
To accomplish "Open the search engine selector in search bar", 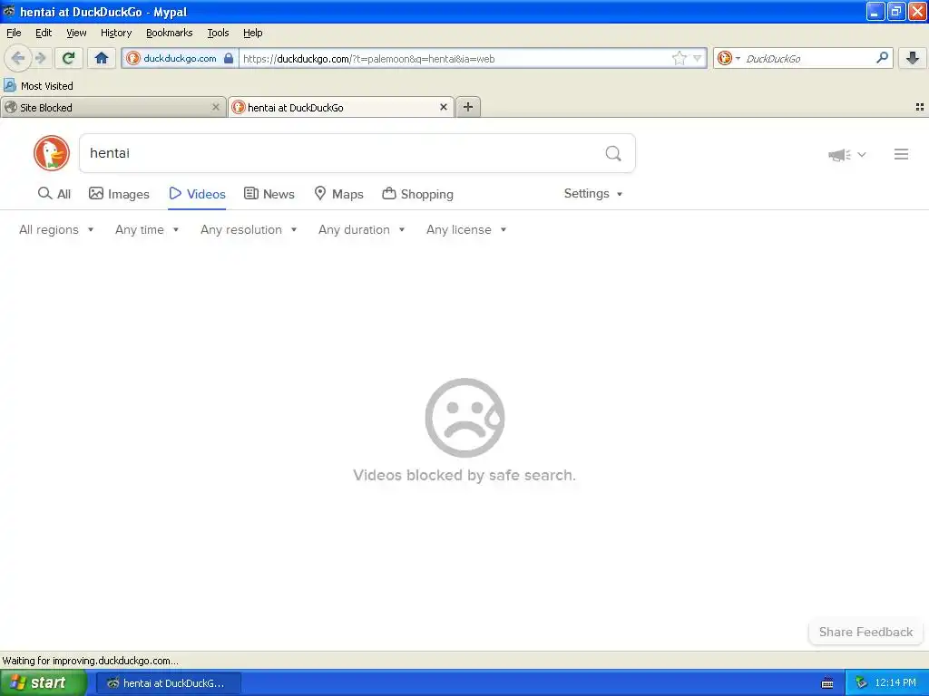I will (729, 58).
